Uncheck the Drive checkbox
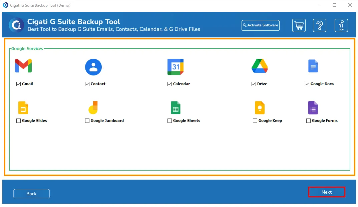The height and width of the screenshot is (207, 358). (254, 84)
